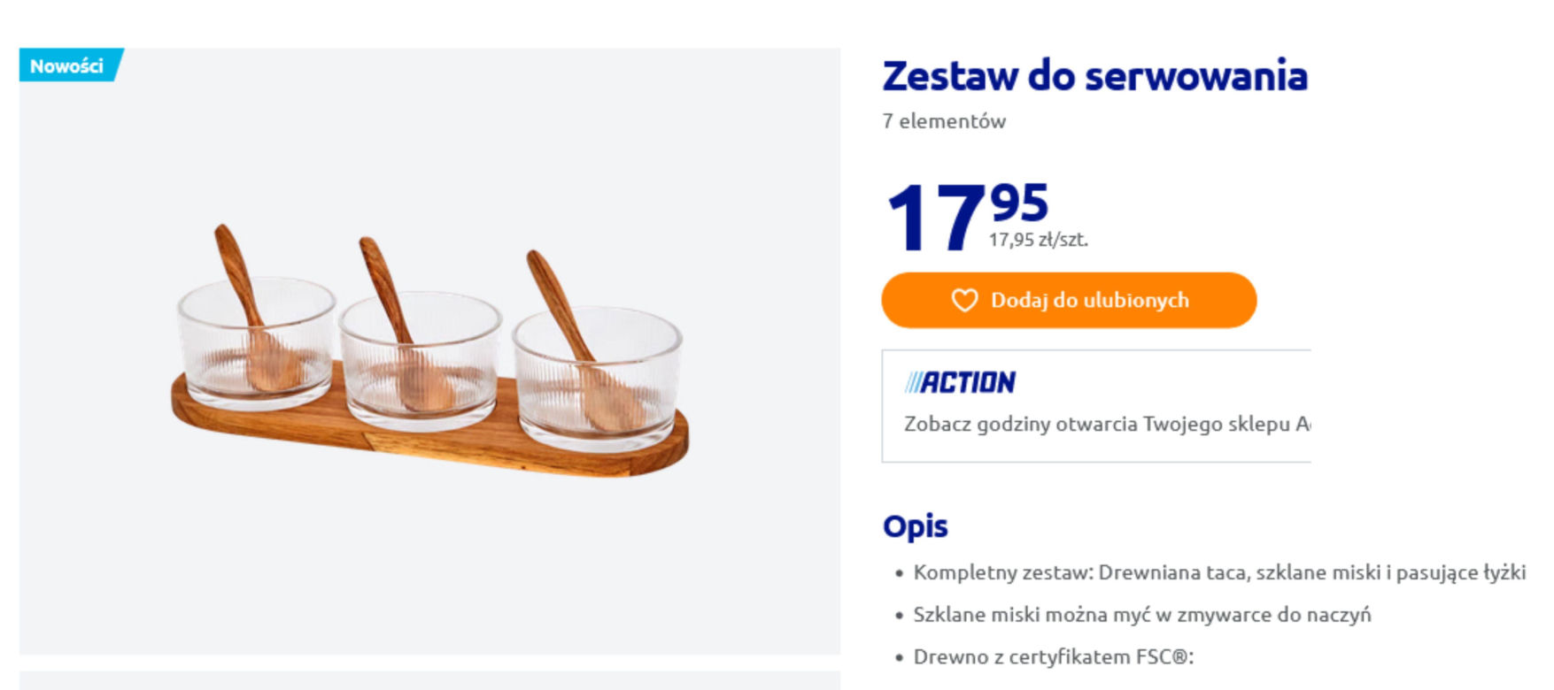Click the 95 grosze price superscript
The image size is (1554, 690).
click(1020, 203)
